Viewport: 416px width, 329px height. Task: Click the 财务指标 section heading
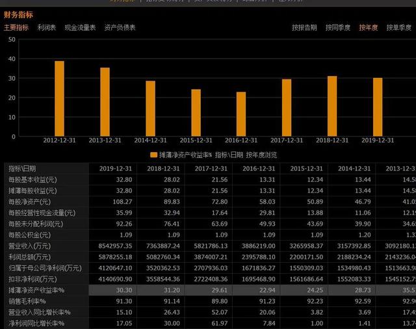point(18,14)
